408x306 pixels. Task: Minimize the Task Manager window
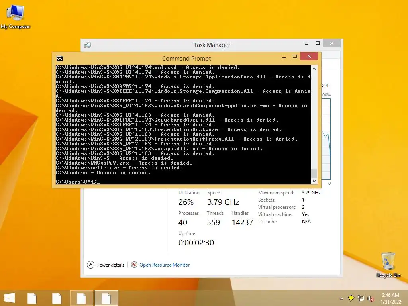(x=307, y=44)
